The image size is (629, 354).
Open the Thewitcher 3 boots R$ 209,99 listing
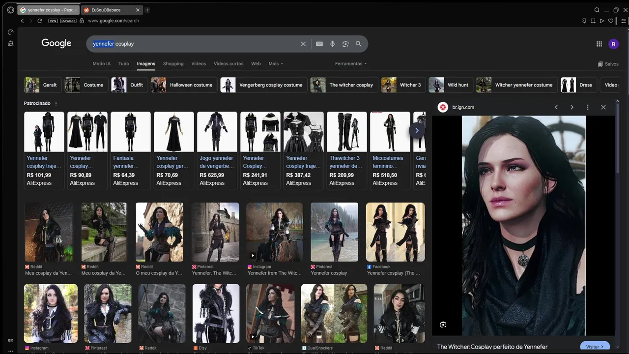pos(347,150)
